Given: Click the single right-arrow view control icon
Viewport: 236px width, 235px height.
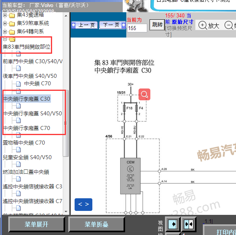Looking at the screenshot, I should pyautogui.click(x=173, y=224).
